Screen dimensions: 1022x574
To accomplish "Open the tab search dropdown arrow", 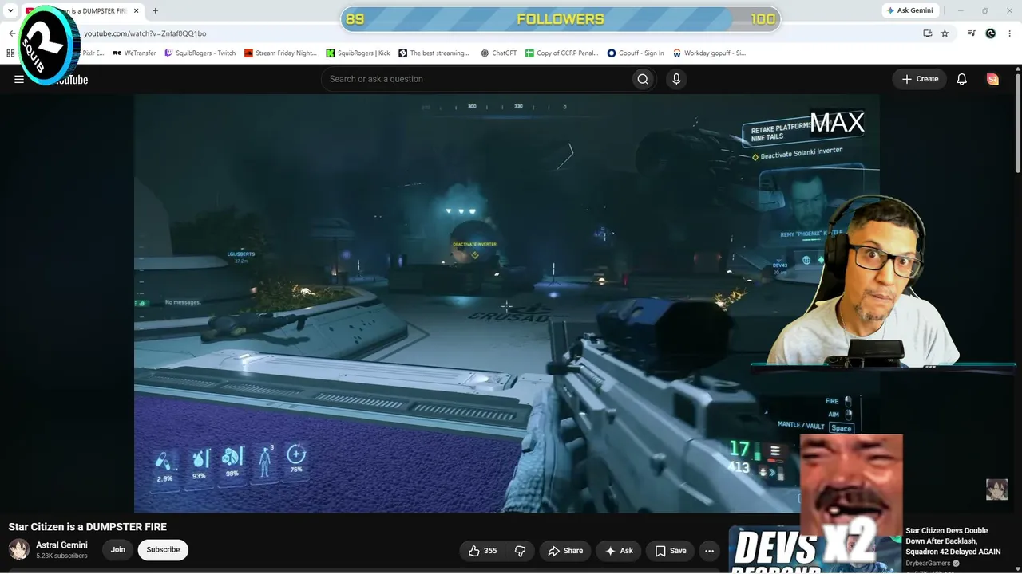I will pos(10,11).
